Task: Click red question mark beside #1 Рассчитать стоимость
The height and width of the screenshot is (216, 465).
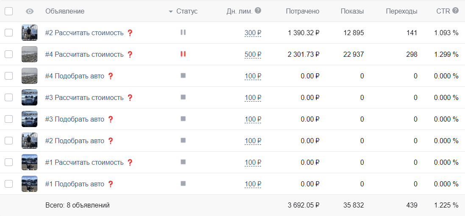Action: coord(130,162)
